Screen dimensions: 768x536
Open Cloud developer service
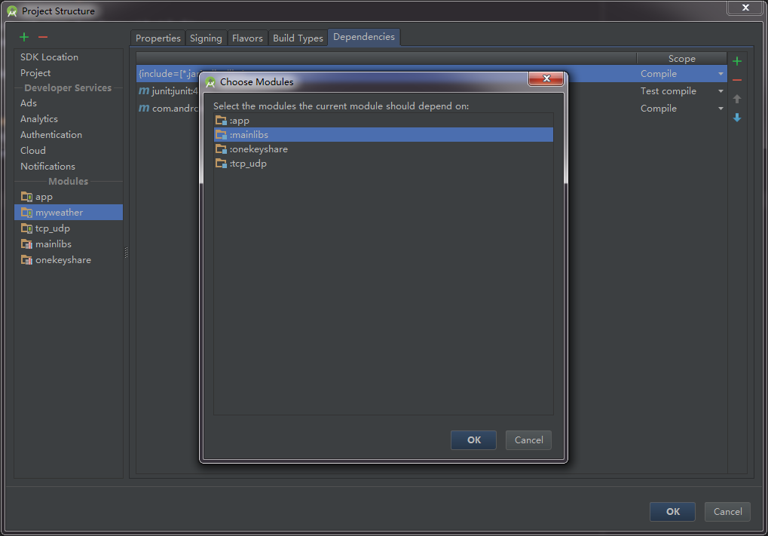33,151
